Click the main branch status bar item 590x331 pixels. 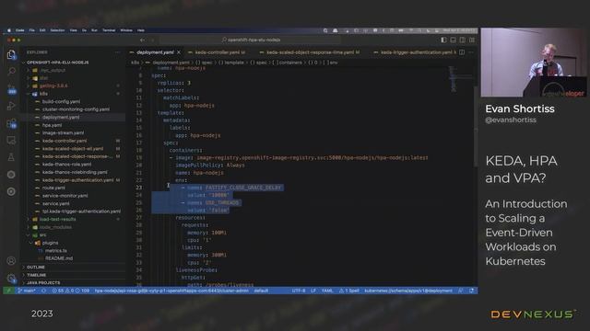tap(27, 291)
